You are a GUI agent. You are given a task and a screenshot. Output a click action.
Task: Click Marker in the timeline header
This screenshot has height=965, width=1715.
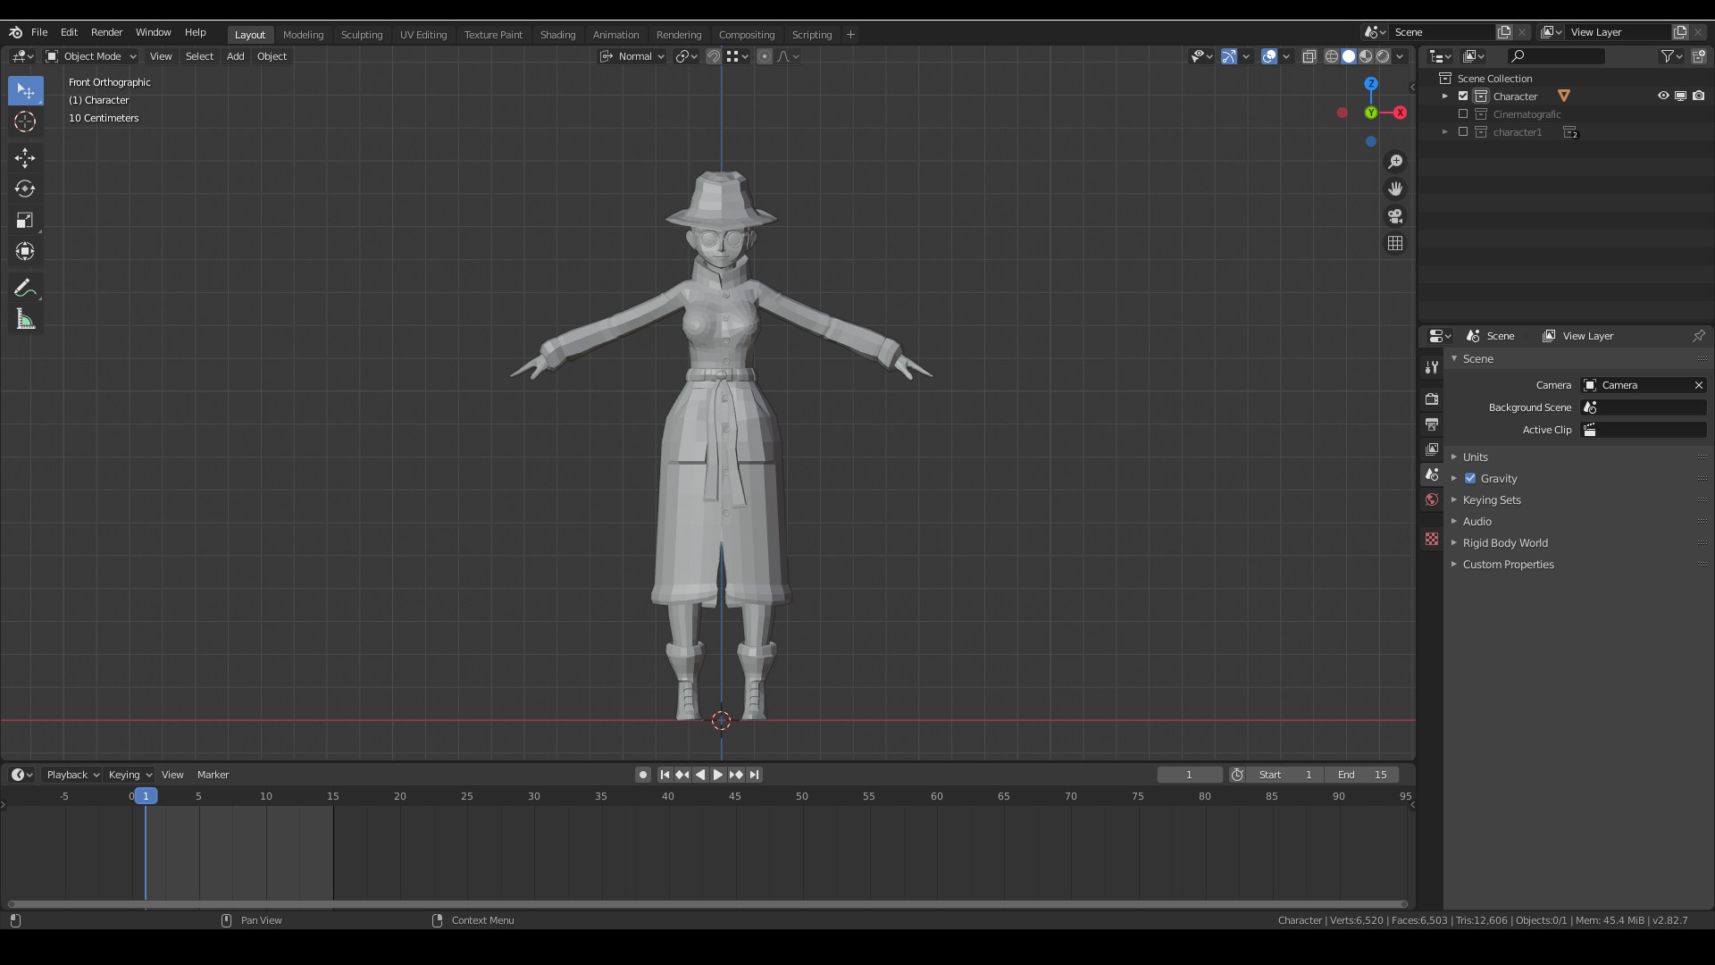pos(213,775)
